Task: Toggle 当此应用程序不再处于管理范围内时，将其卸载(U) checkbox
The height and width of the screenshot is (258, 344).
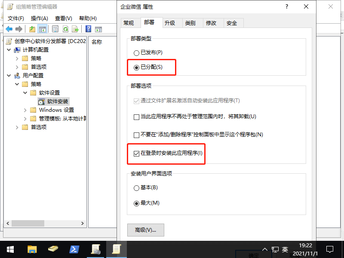Action: (x=136, y=117)
